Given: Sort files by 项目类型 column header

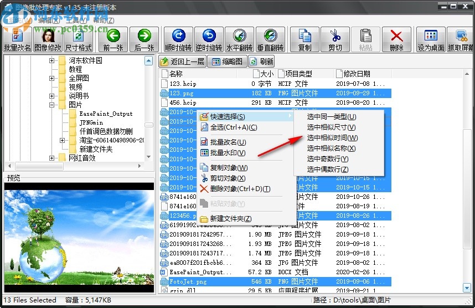Looking at the screenshot, I should coord(304,74).
